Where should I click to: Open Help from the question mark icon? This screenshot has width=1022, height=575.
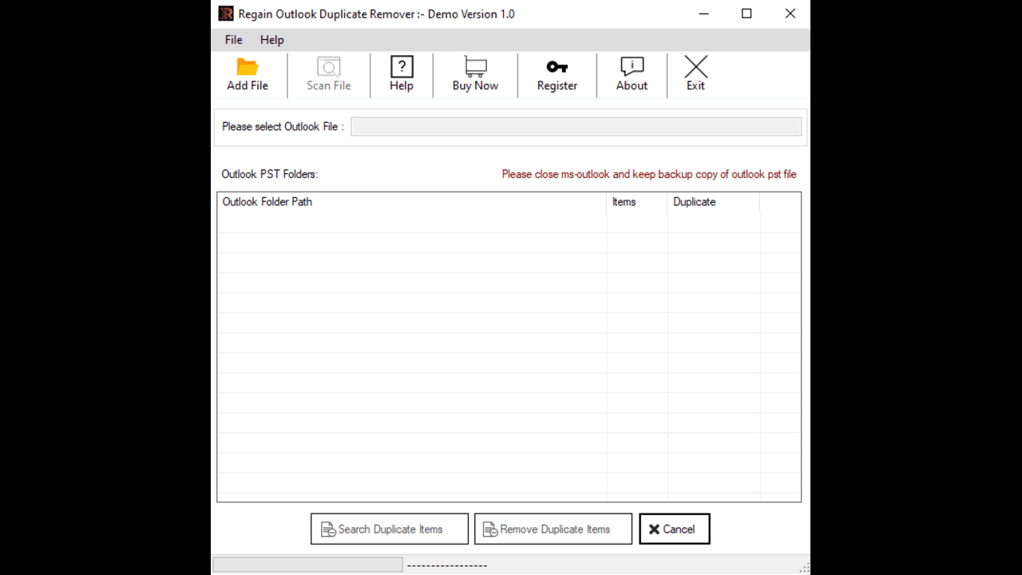[402, 67]
